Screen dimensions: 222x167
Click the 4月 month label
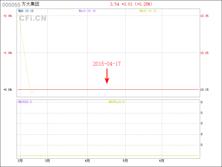tap(87, 161)
